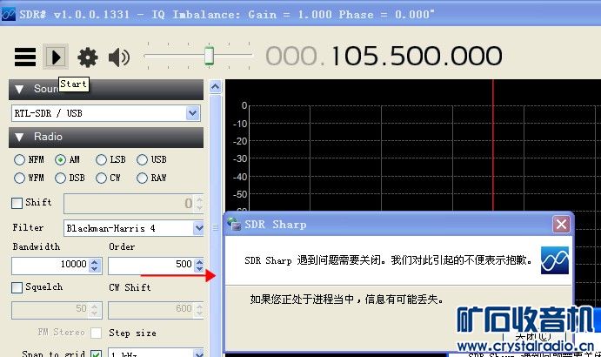Open the hamburger menu icon
The height and width of the screenshot is (357, 601).
click(25, 57)
